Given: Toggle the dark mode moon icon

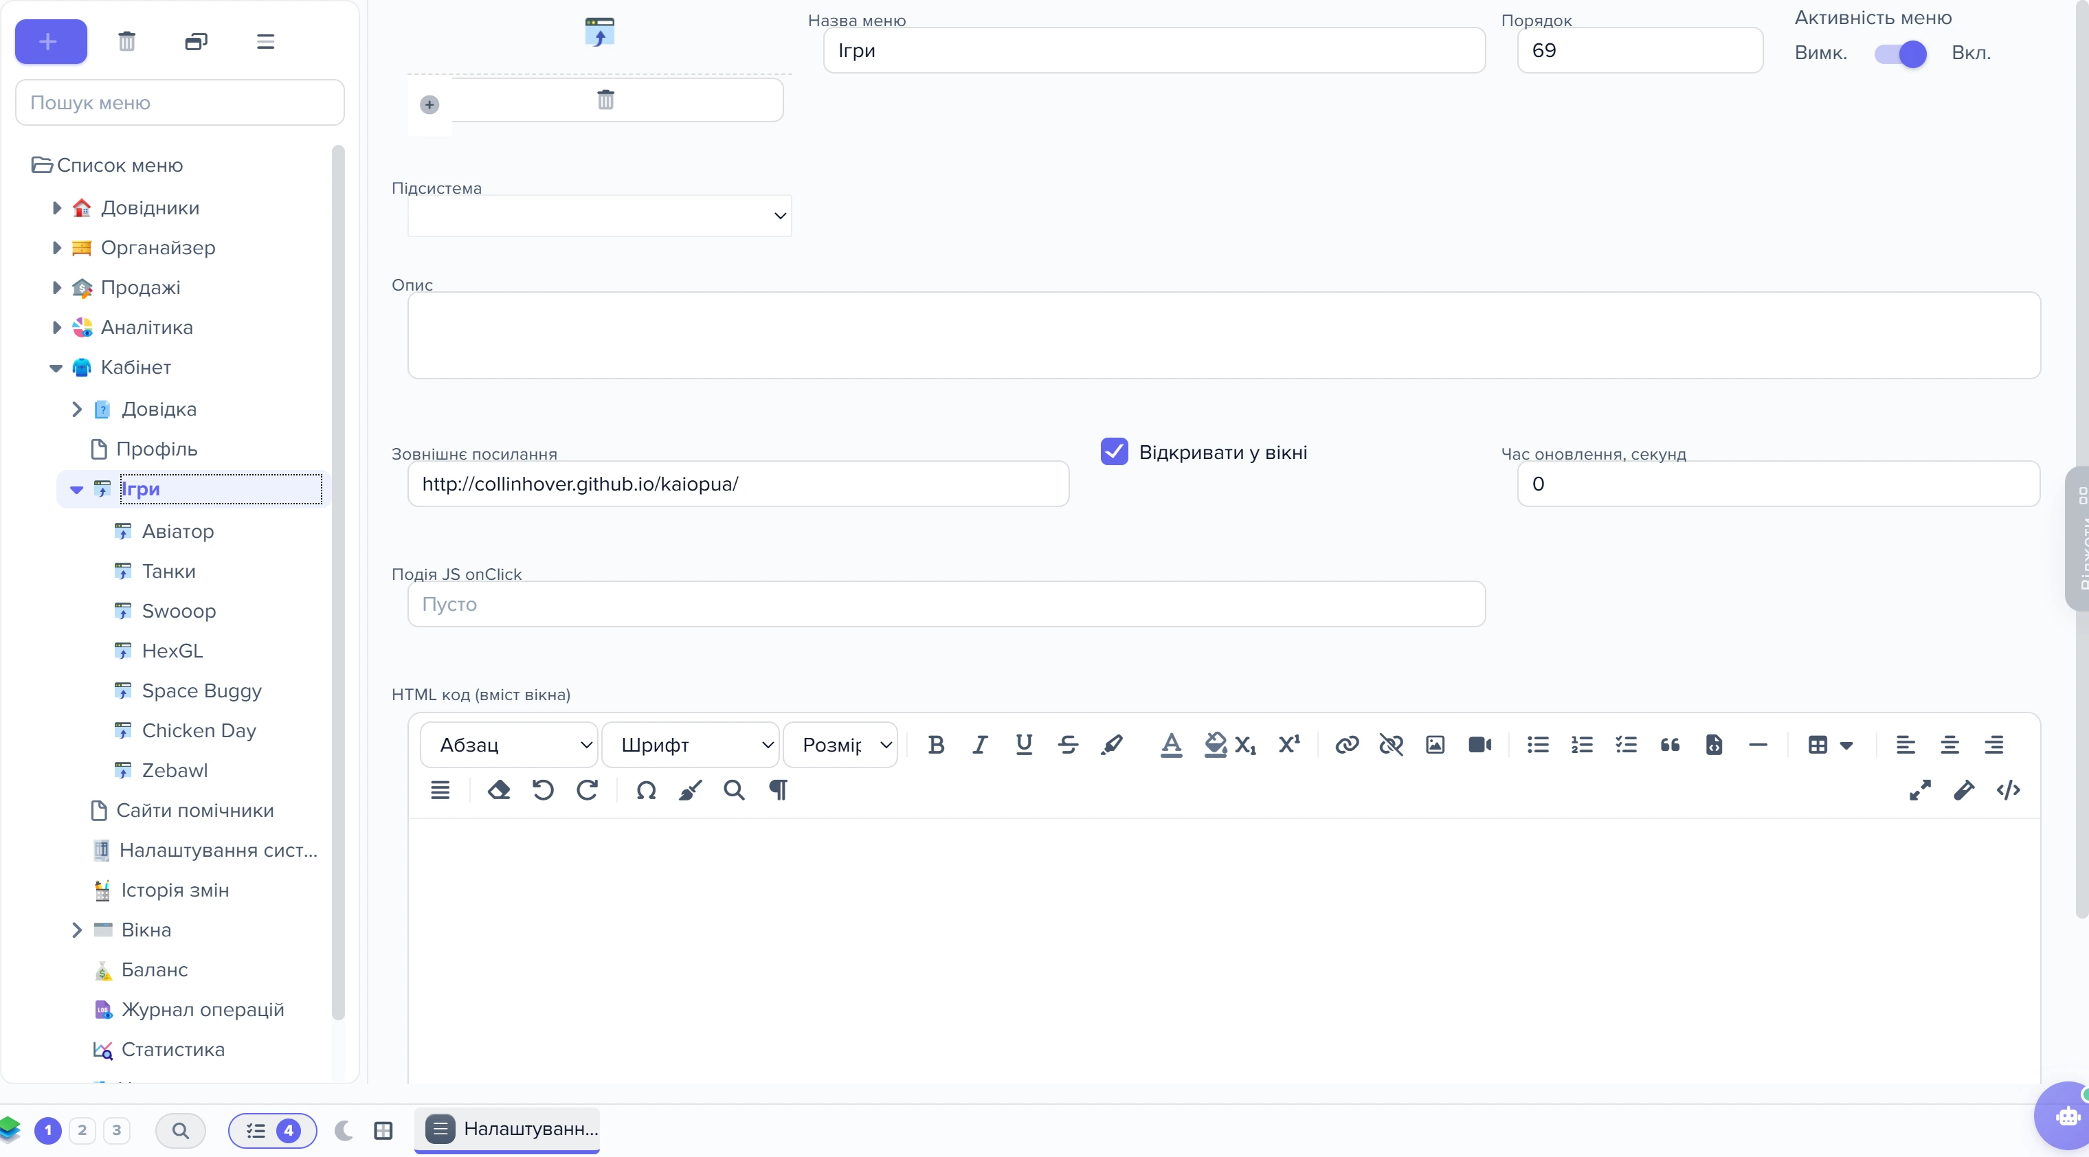Looking at the screenshot, I should tap(344, 1130).
